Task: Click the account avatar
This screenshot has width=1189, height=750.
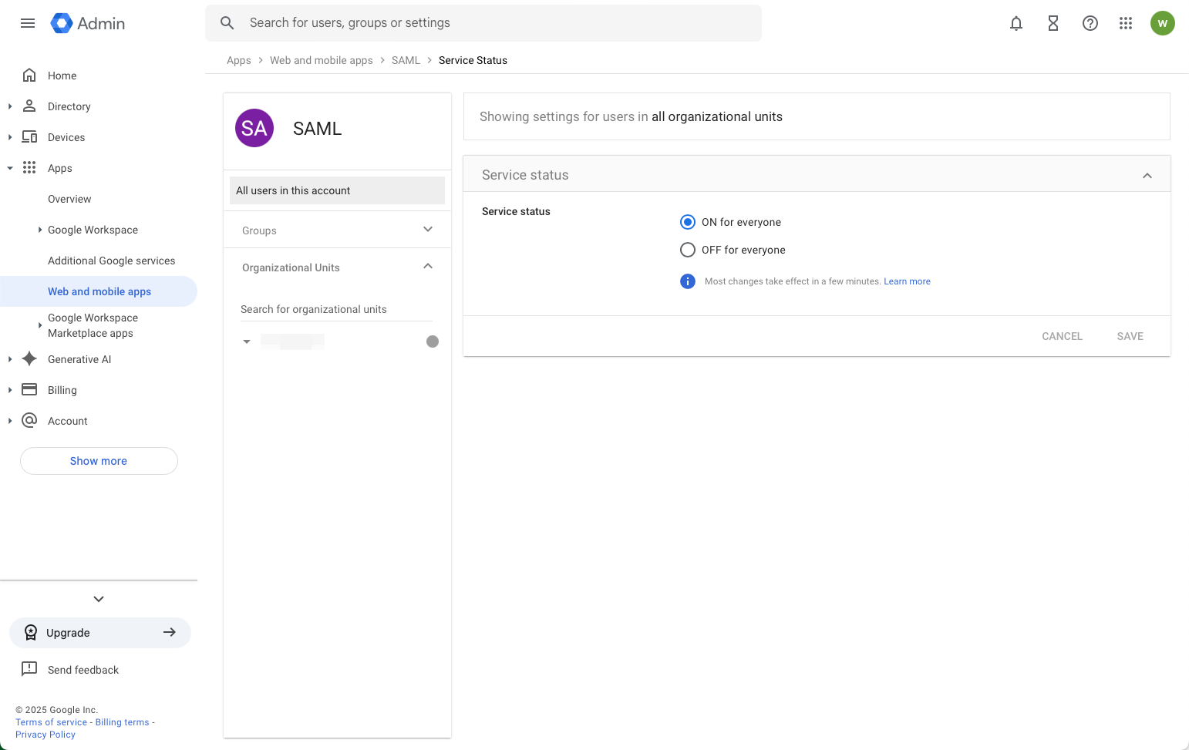Action: coord(1163,23)
